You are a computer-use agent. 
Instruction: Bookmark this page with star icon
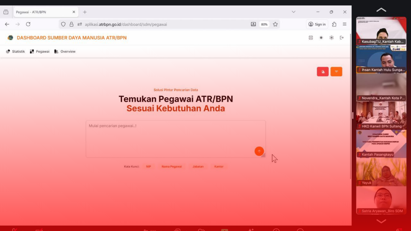[275, 24]
